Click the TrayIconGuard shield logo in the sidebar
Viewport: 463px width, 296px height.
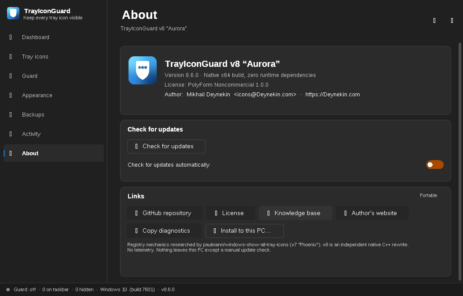13,13
